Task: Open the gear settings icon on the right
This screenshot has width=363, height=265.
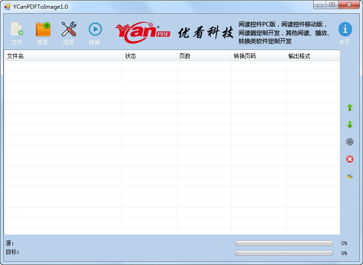Action: tap(349, 141)
